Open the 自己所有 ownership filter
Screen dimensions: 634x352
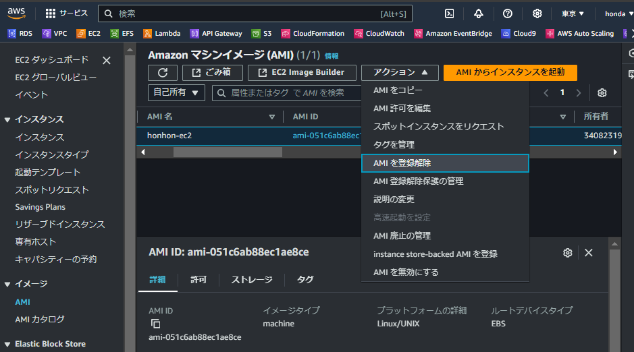click(x=176, y=92)
